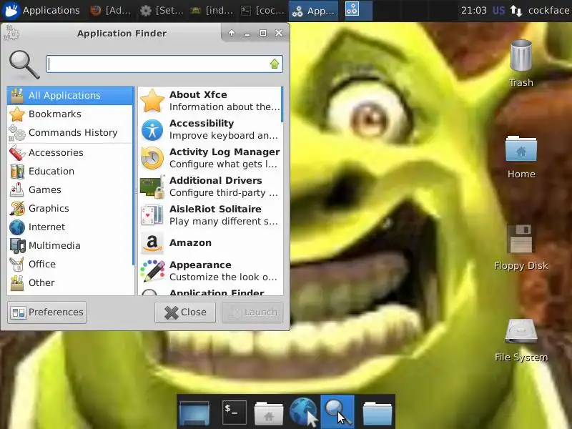This screenshot has width=572, height=429.
Task: Collapse the finder with the green up arrow
Action: (x=275, y=64)
